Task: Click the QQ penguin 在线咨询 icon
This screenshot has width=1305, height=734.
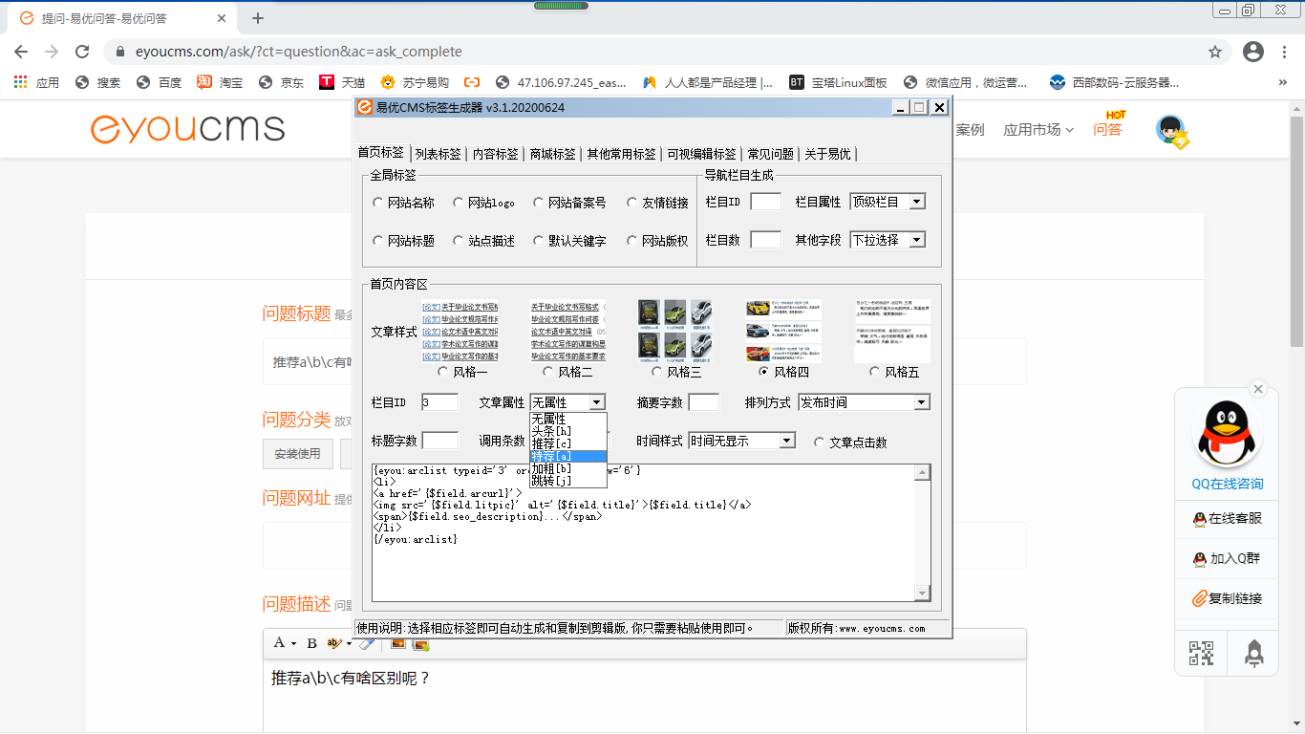Action: click(1228, 435)
